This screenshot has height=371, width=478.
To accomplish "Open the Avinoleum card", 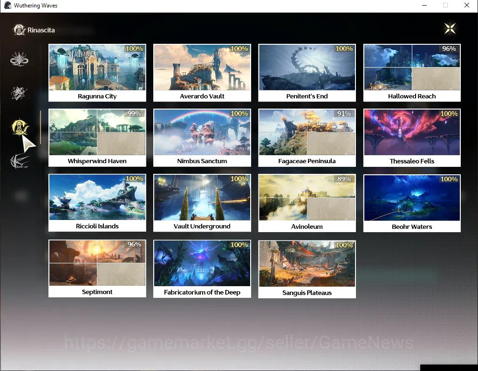I will pyautogui.click(x=307, y=203).
